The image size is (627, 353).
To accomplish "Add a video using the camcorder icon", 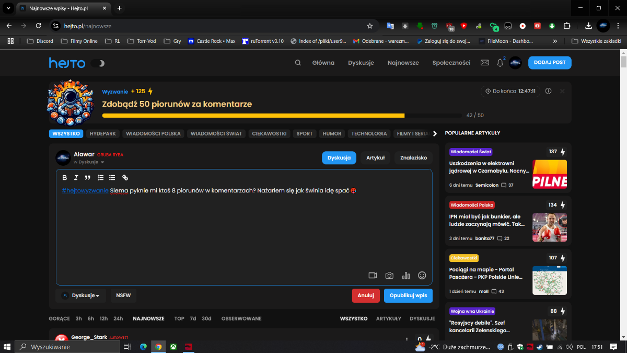I will coord(373,276).
